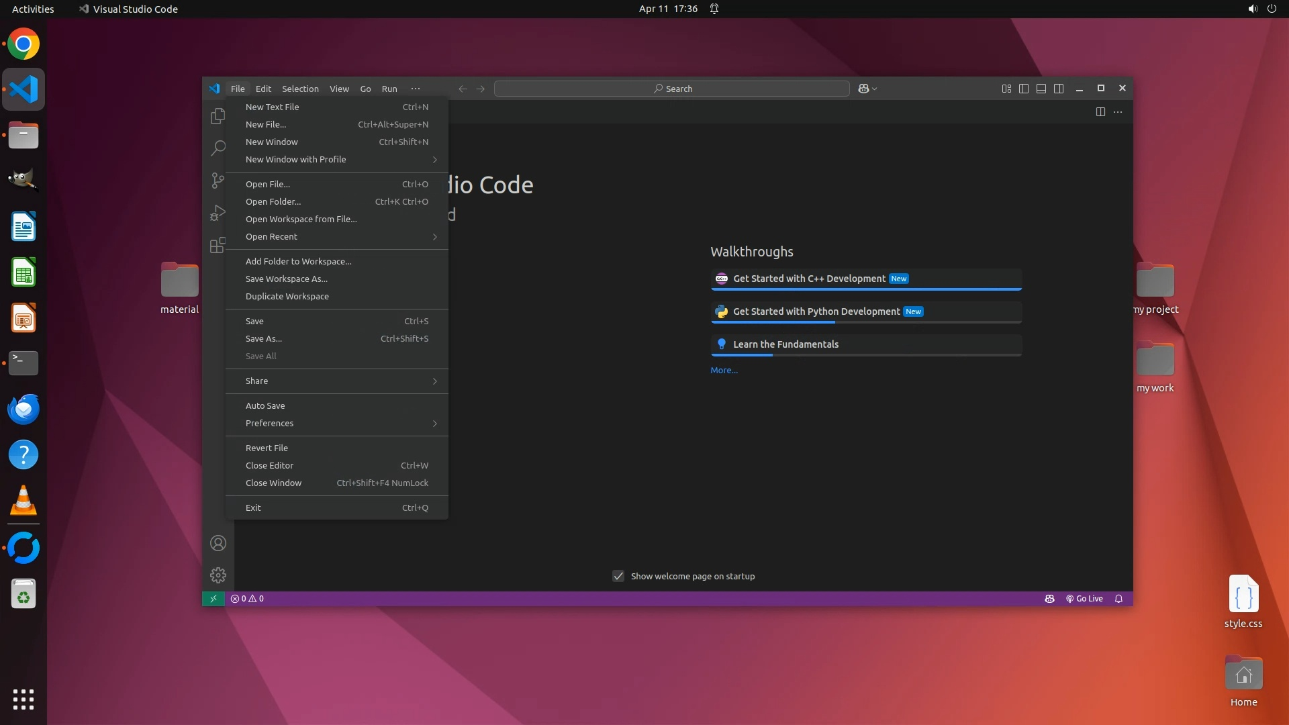
Task: Toggle the bottom panel layout button
Action: 1041,89
